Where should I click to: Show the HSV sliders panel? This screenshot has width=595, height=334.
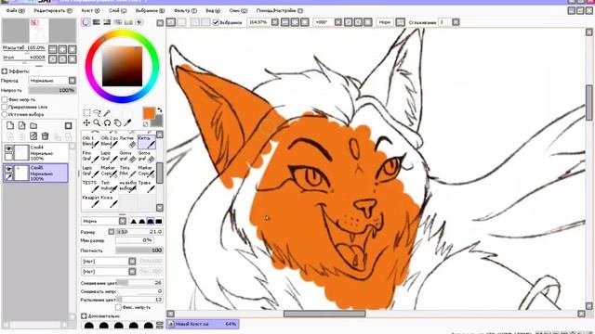(x=108, y=22)
